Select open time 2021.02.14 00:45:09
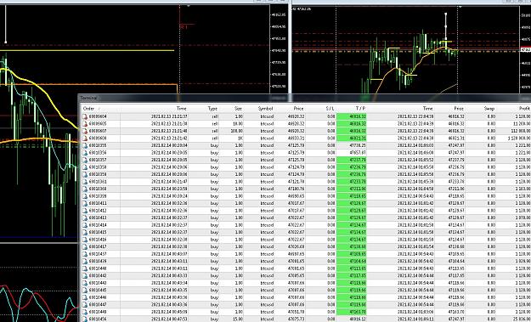 coord(169,312)
